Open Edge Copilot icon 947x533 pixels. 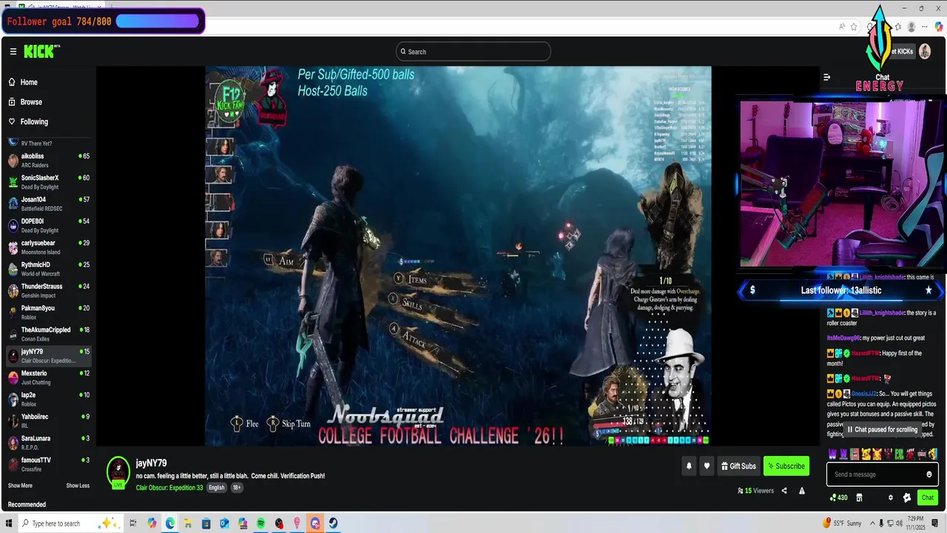938,27
